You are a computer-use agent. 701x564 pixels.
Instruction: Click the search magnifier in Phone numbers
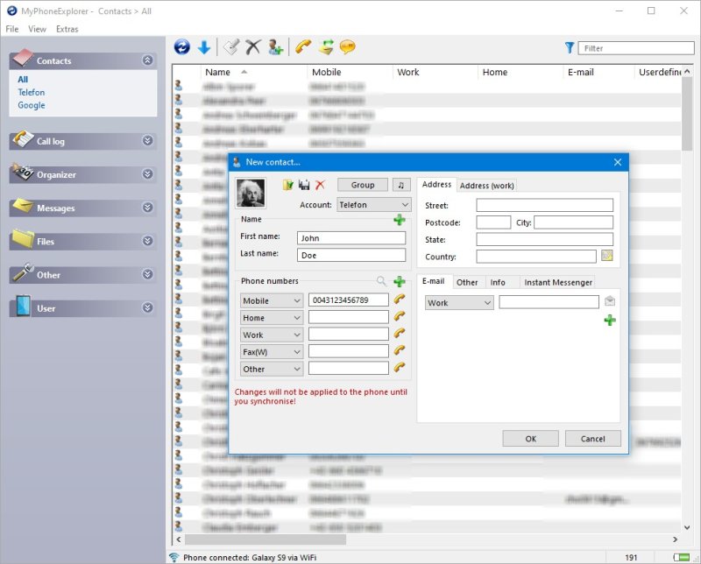[x=381, y=282]
